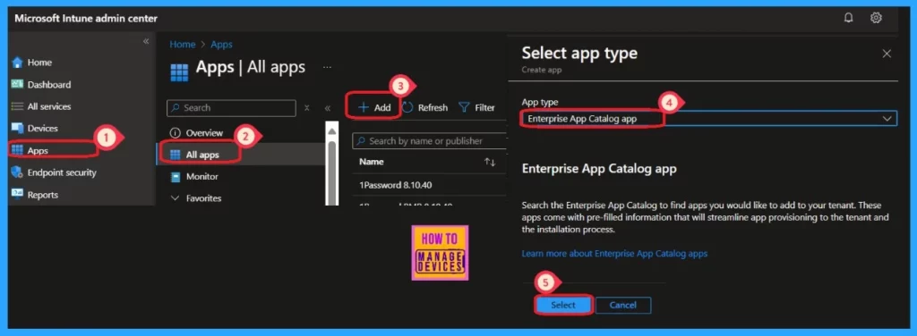Clear the Apps menu search with X
Viewport: 917px width, 336px height.
[307, 108]
